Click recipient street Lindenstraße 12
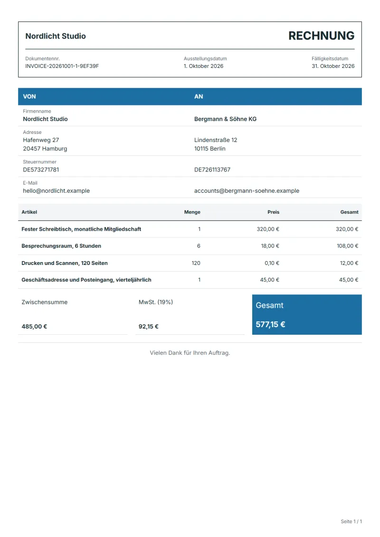Viewport: 380px width, 537px height. [216, 140]
